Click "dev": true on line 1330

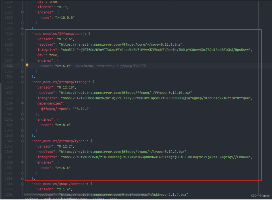(x=47, y=55)
